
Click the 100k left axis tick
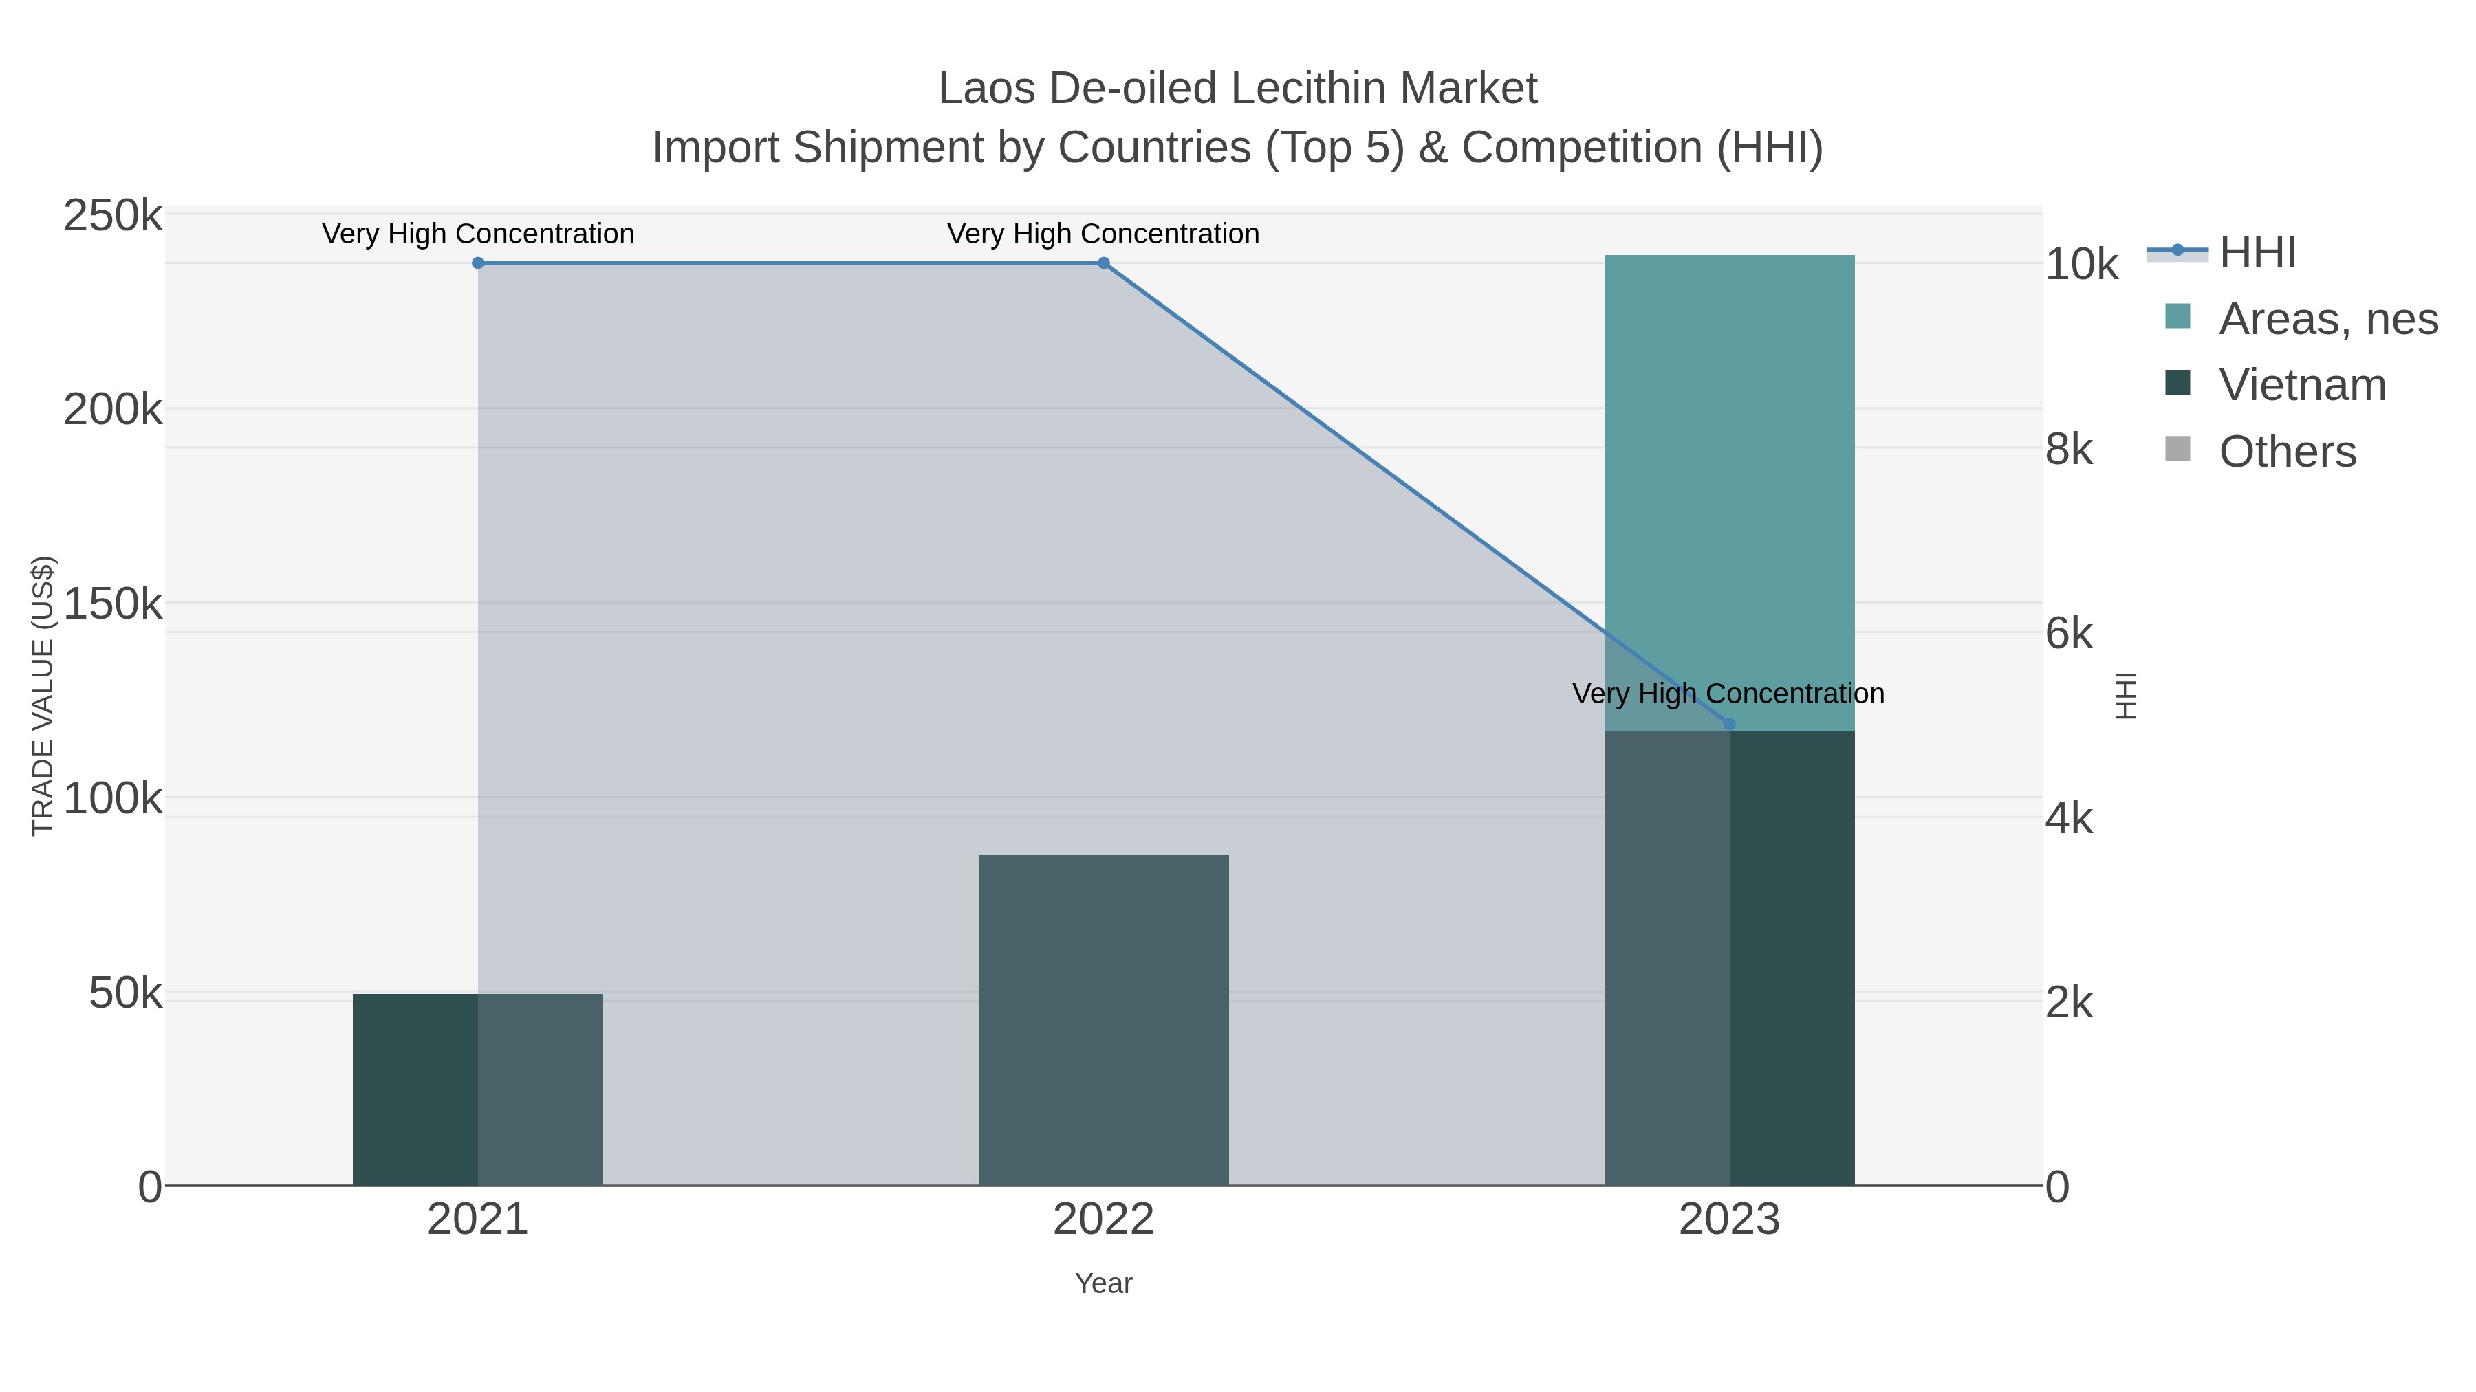113,798
